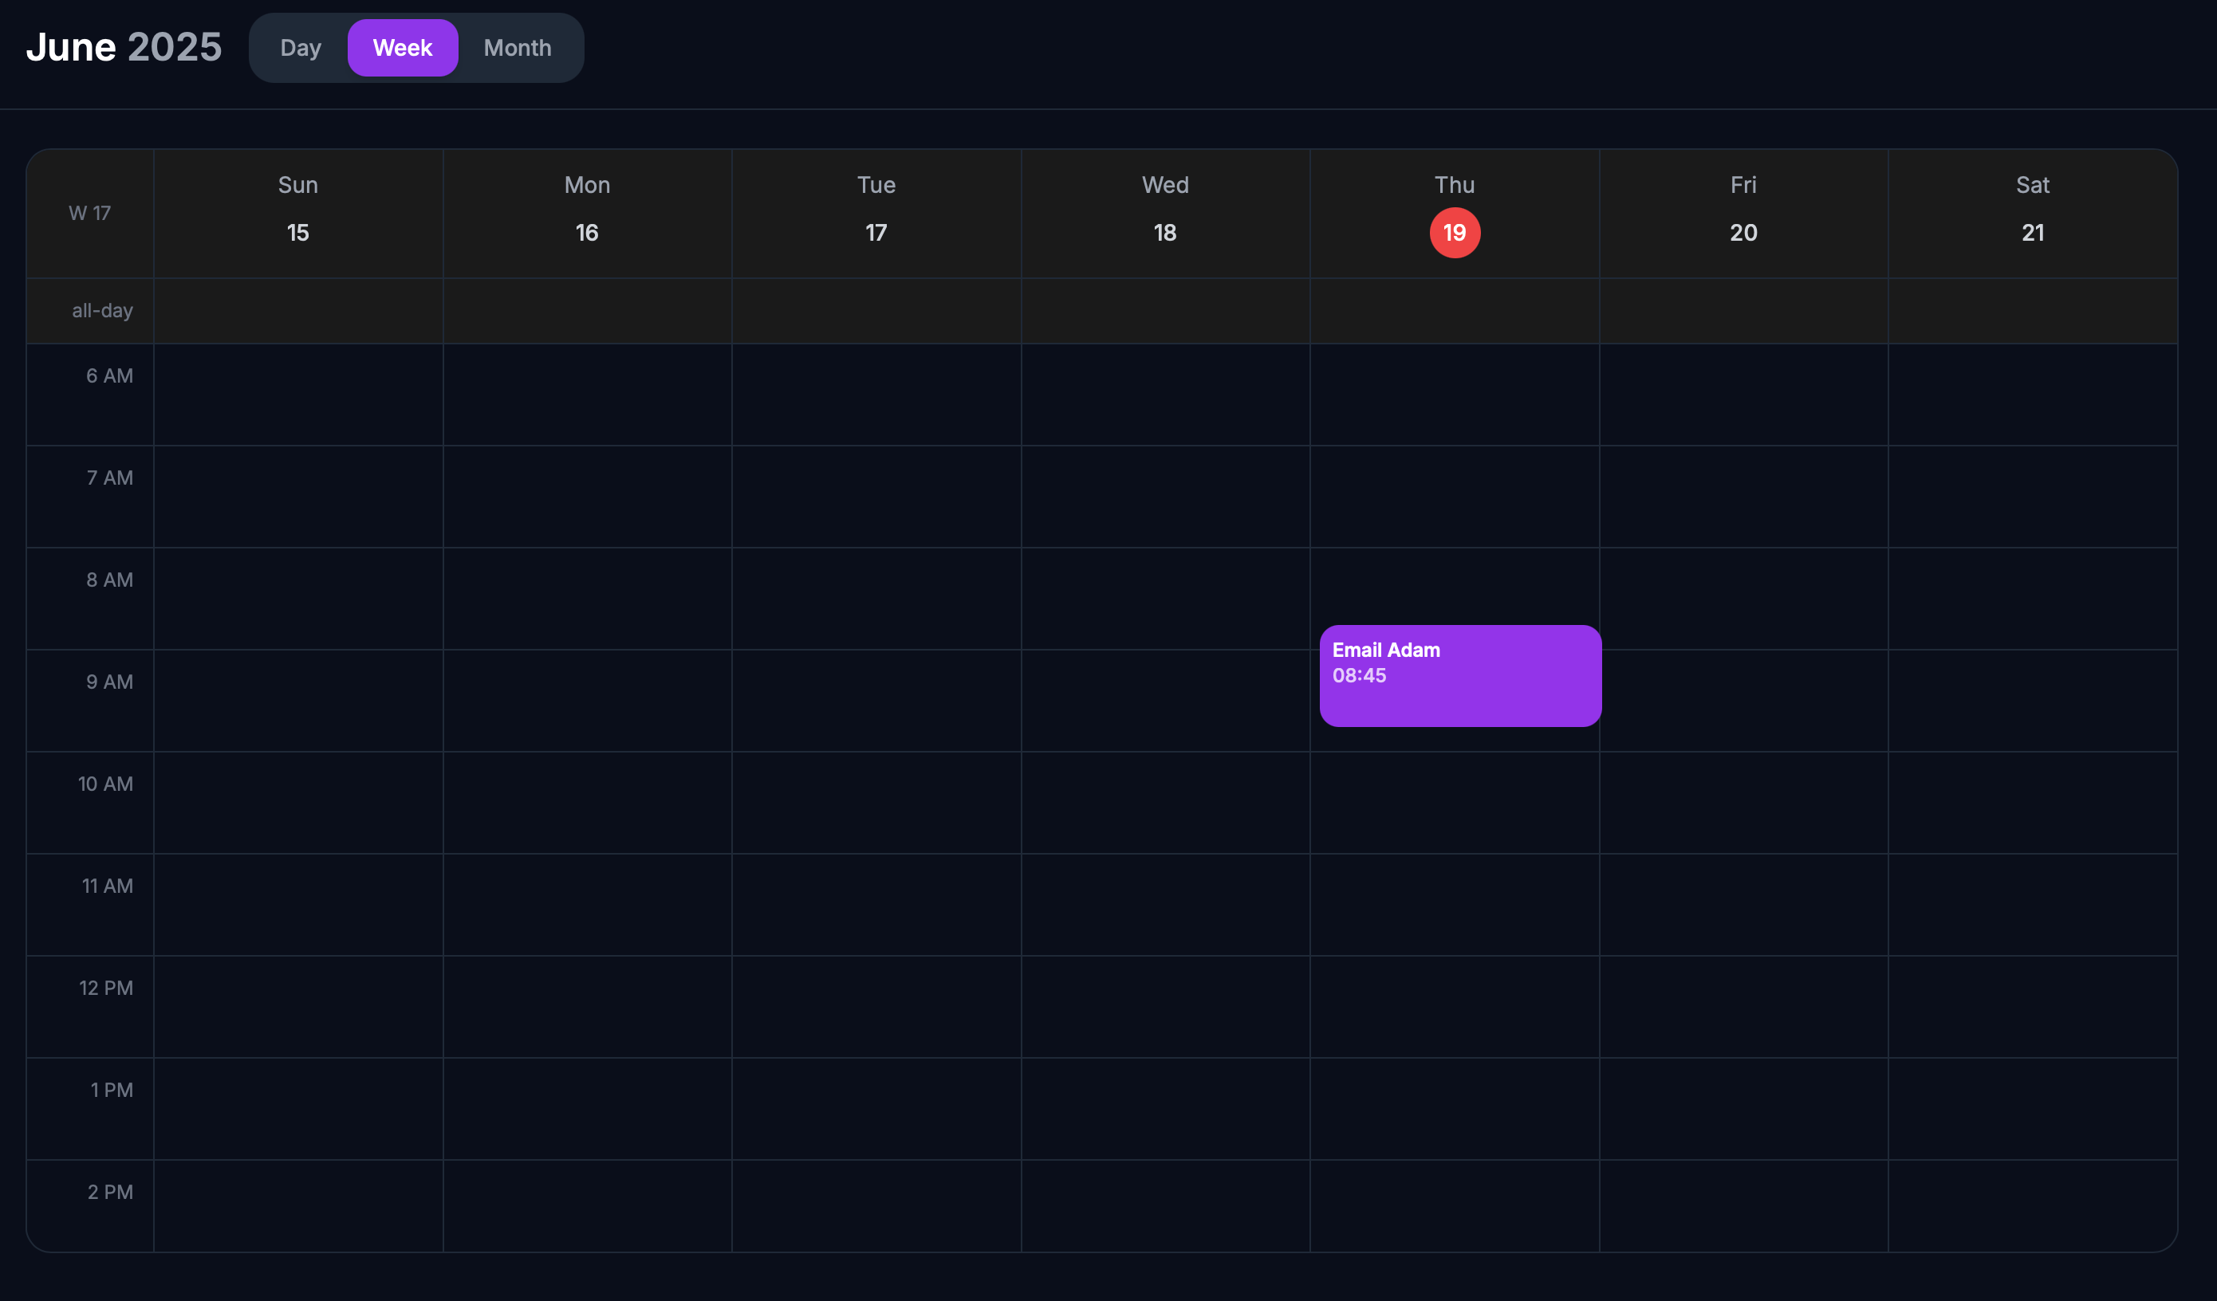Click the W 17 week number
Screen dimensions: 2217x1301
tap(90, 213)
